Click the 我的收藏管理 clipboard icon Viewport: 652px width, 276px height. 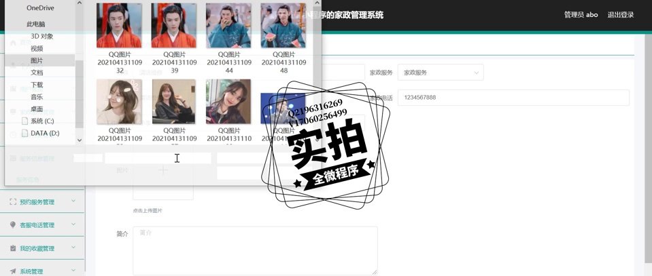point(13,248)
